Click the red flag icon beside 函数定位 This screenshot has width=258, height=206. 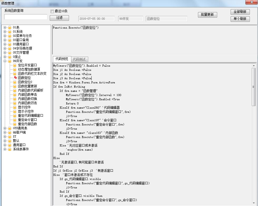coord(15,78)
